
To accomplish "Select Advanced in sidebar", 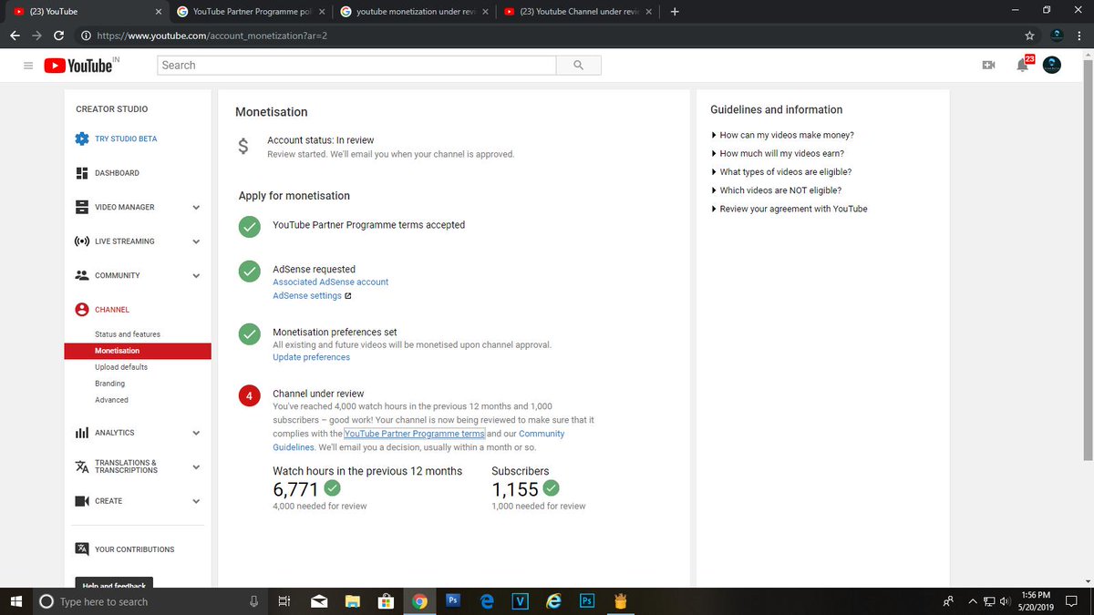I will pos(111,400).
